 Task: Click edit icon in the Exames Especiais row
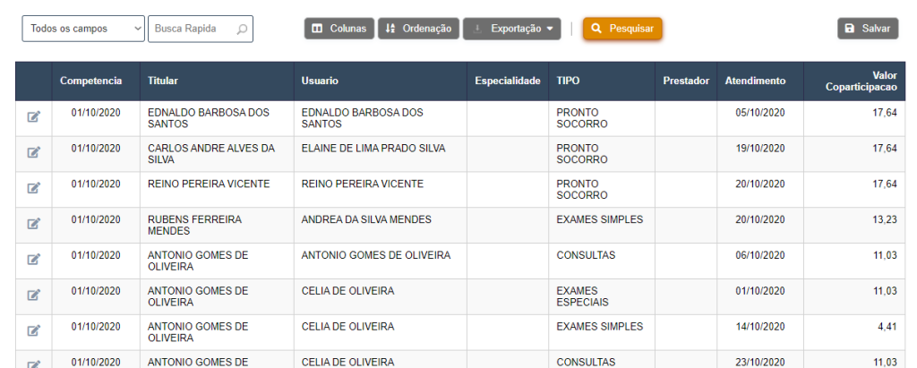click(x=34, y=295)
